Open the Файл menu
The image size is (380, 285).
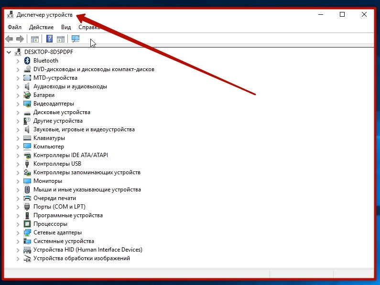[x=14, y=28]
